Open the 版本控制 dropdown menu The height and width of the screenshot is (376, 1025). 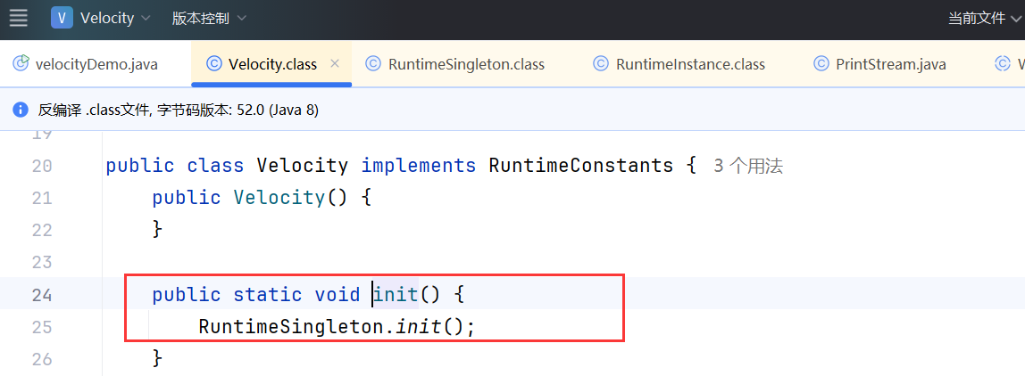click(x=209, y=18)
